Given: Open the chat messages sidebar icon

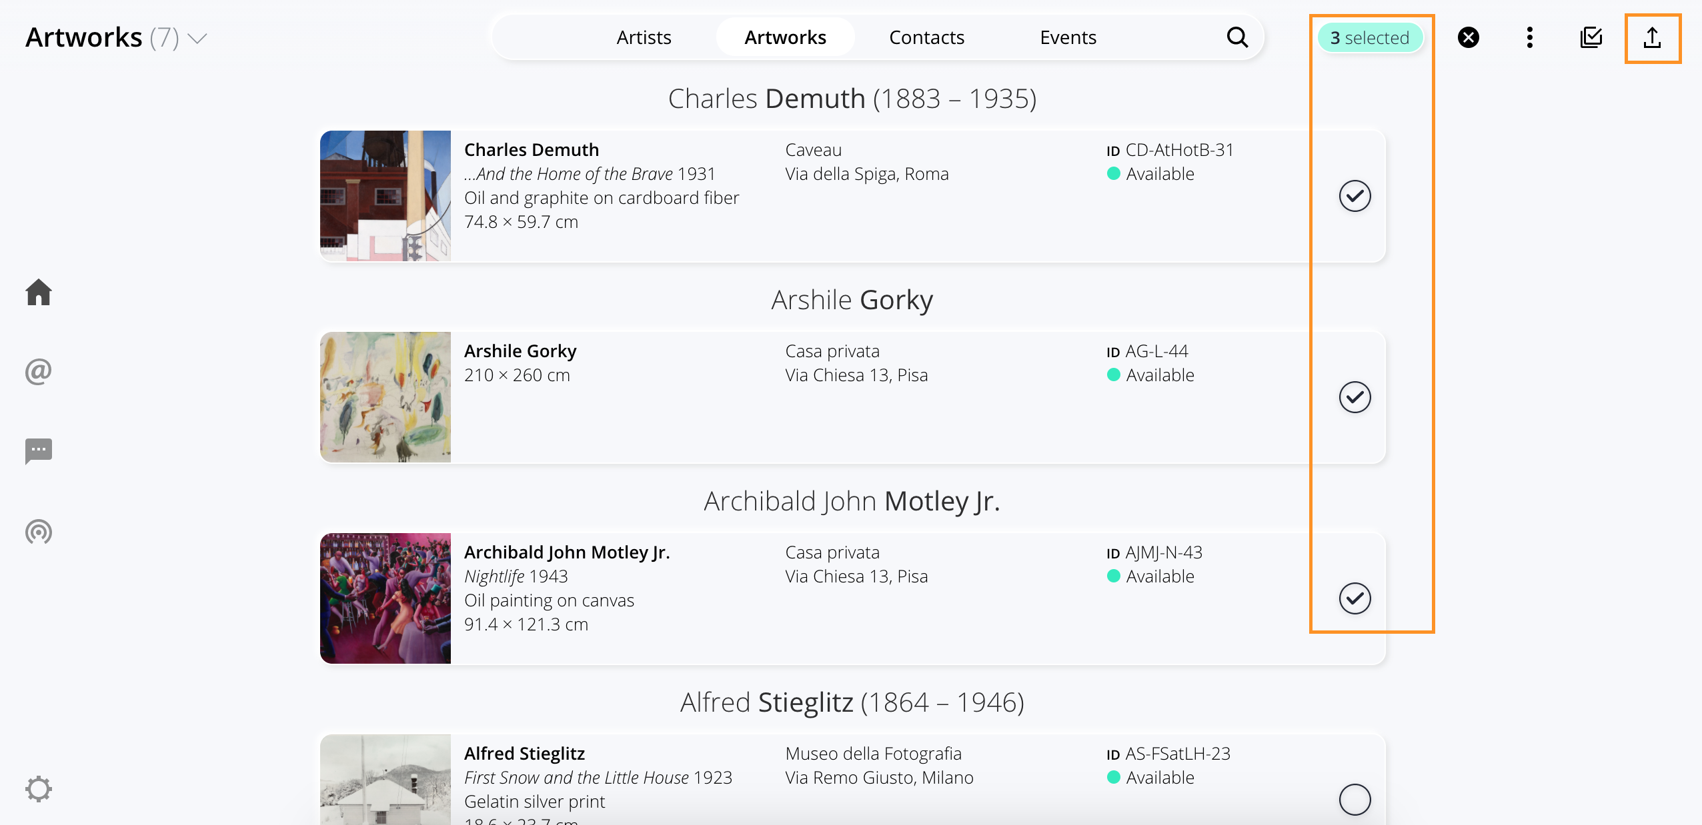Looking at the screenshot, I should click(39, 451).
